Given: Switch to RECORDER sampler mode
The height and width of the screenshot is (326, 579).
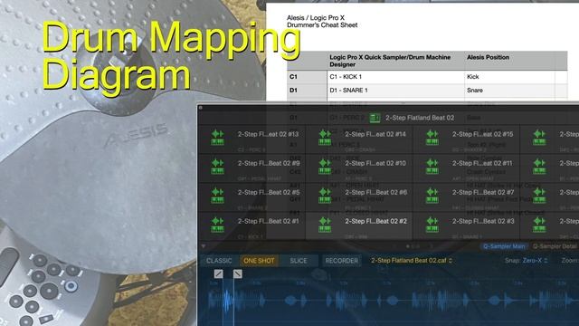Looking at the screenshot, I should tap(342, 261).
